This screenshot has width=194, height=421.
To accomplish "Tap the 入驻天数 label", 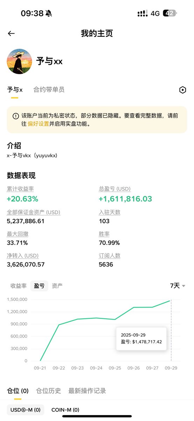I will click(109, 212).
